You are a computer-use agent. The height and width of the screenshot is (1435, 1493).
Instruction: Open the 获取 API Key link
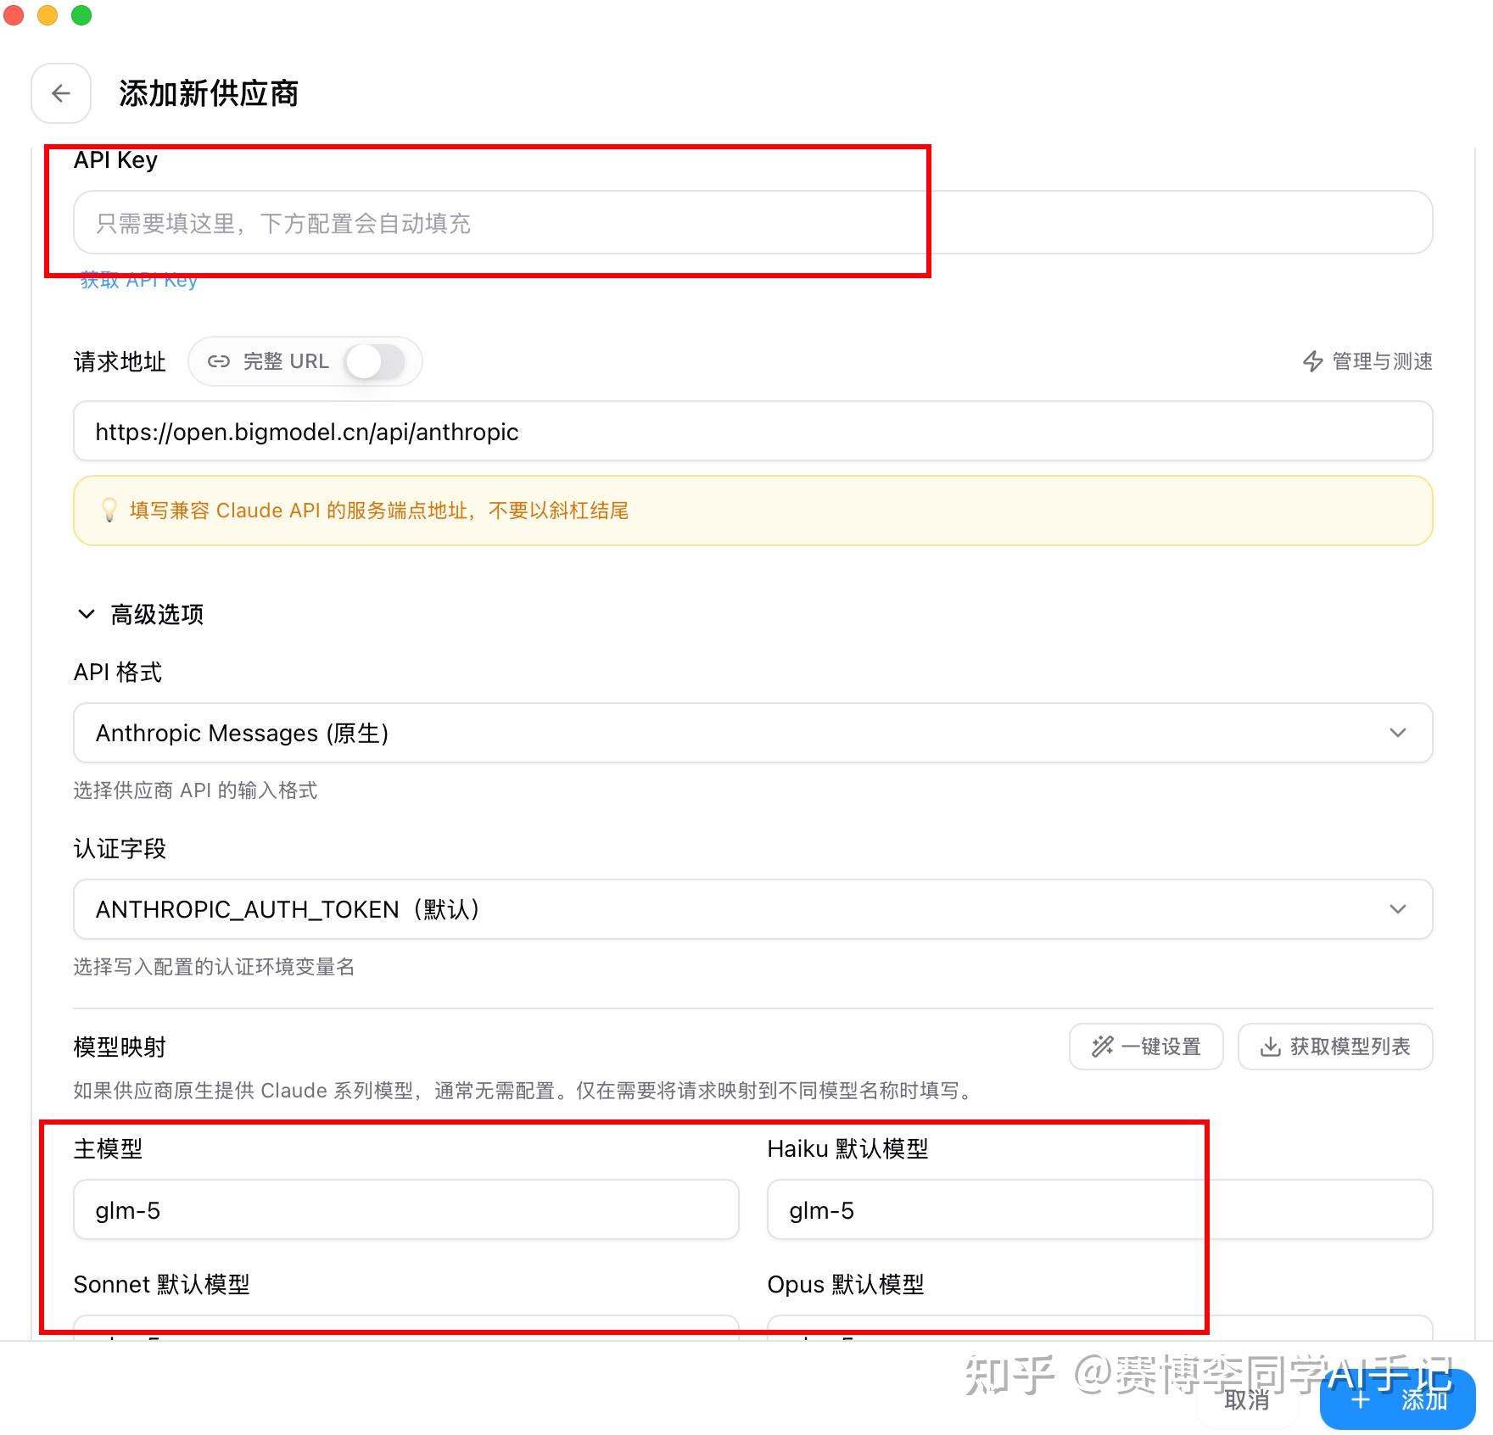click(x=138, y=281)
